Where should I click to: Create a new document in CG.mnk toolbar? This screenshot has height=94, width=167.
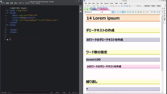[85, 6]
